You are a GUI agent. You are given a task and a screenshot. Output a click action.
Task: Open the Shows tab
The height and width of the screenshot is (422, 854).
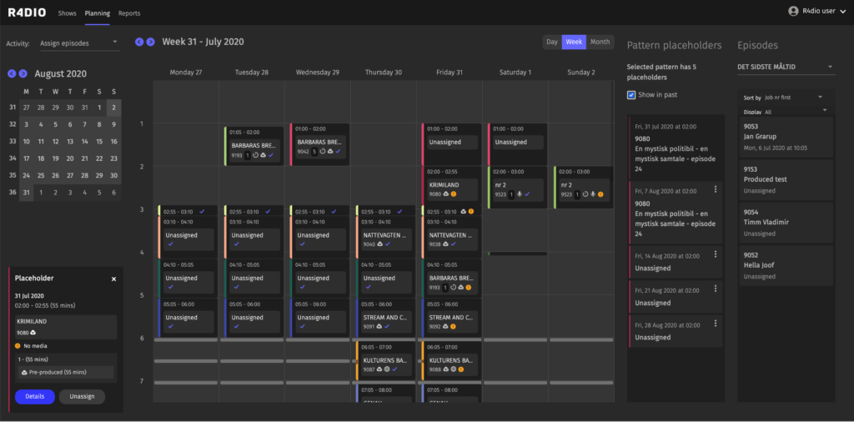pos(67,13)
